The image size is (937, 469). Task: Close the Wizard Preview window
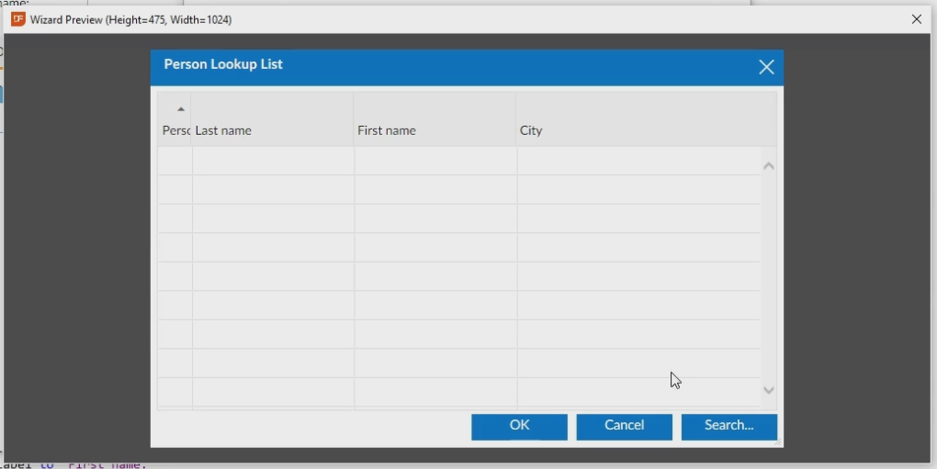pos(916,19)
